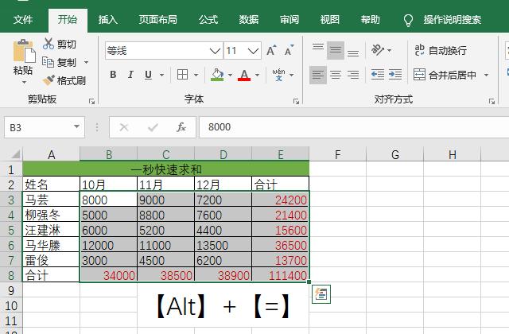Click the Quick Analysis icon
The image size is (509, 334).
tap(321, 294)
